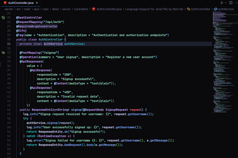Click the @Tag annotation on line 29
This screenshot has width=238, height=158.
point(20,35)
